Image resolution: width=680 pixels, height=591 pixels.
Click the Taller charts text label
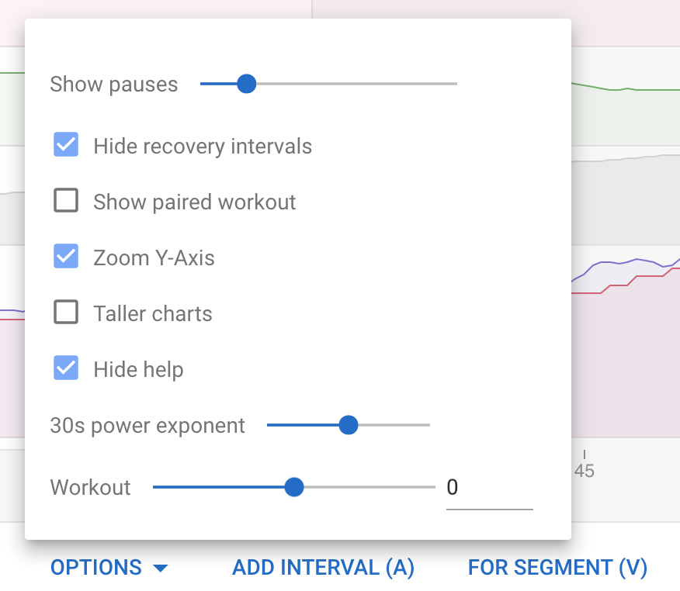pos(152,313)
